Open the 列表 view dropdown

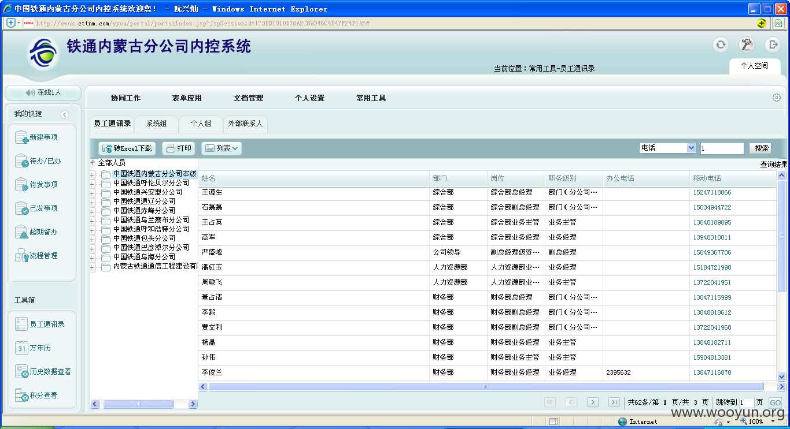[222, 148]
